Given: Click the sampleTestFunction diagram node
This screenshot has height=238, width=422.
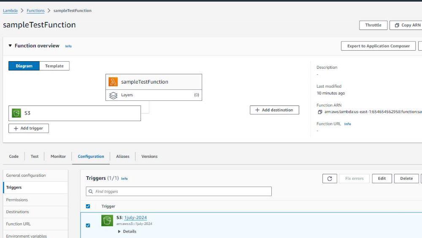Looking at the screenshot, I should [x=154, y=82].
